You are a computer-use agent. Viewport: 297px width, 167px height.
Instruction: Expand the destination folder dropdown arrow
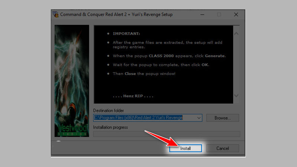[x=199, y=118]
